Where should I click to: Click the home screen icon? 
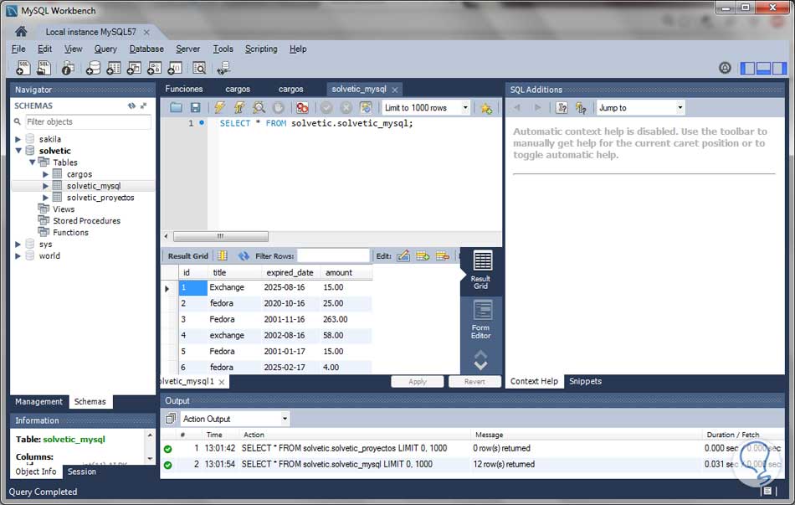[21, 32]
